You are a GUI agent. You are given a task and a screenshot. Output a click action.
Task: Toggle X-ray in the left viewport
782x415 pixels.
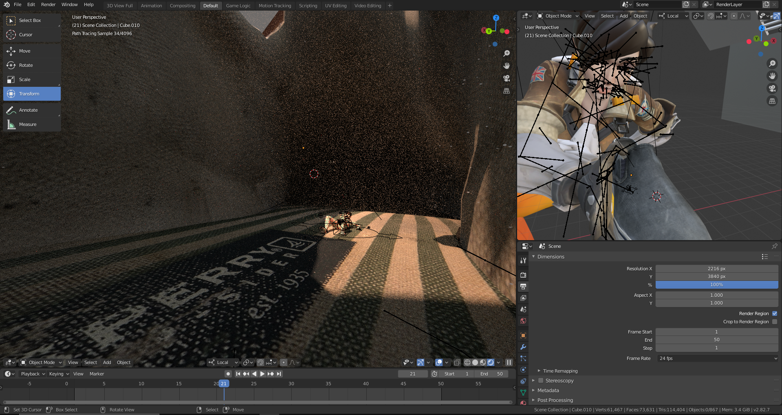[457, 362]
